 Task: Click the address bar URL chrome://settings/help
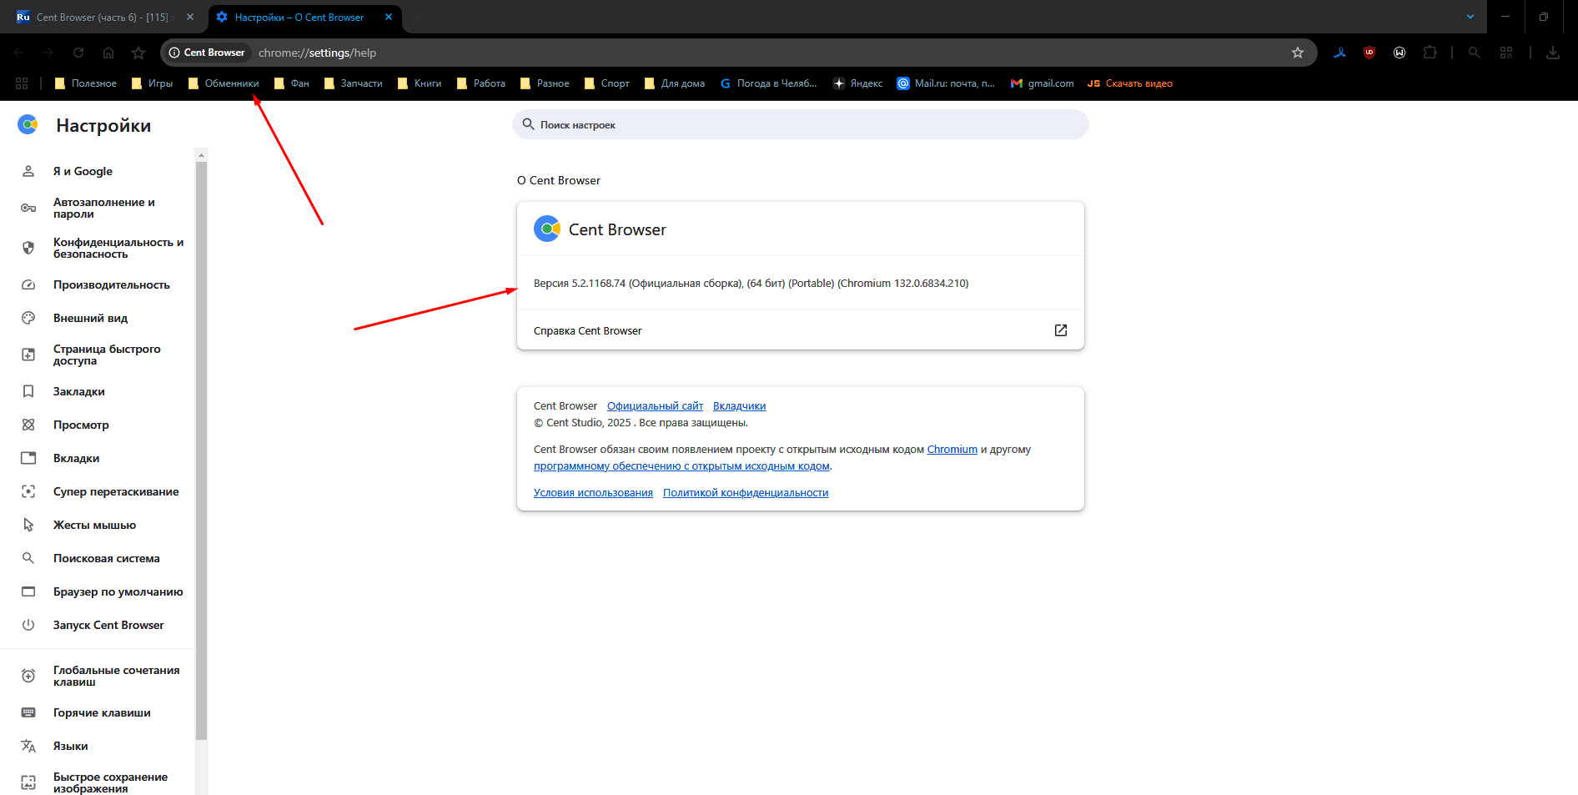click(317, 53)
